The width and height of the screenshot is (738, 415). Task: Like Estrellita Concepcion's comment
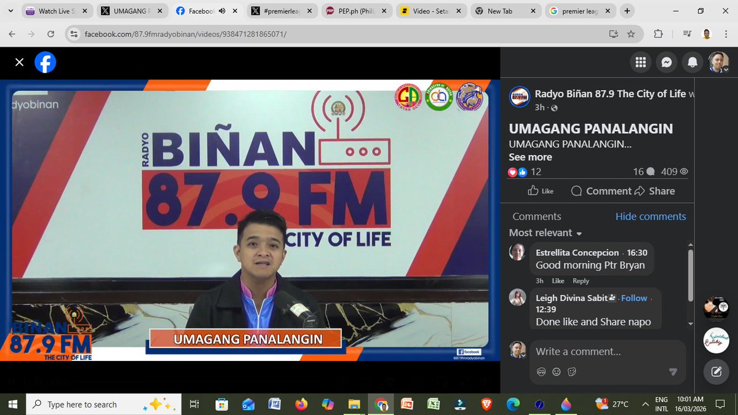pyautogui.click(x=558, y=281)
